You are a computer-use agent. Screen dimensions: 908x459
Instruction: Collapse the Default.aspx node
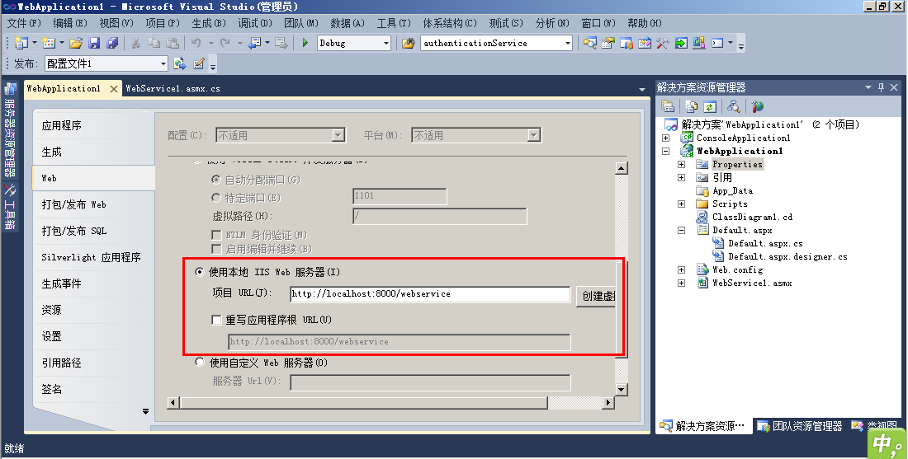[682, 230]
